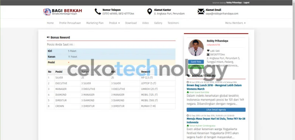Screen dimensions: 295x140
Task: Open the Marketing Plan menu item
Action: pos(95,23)
